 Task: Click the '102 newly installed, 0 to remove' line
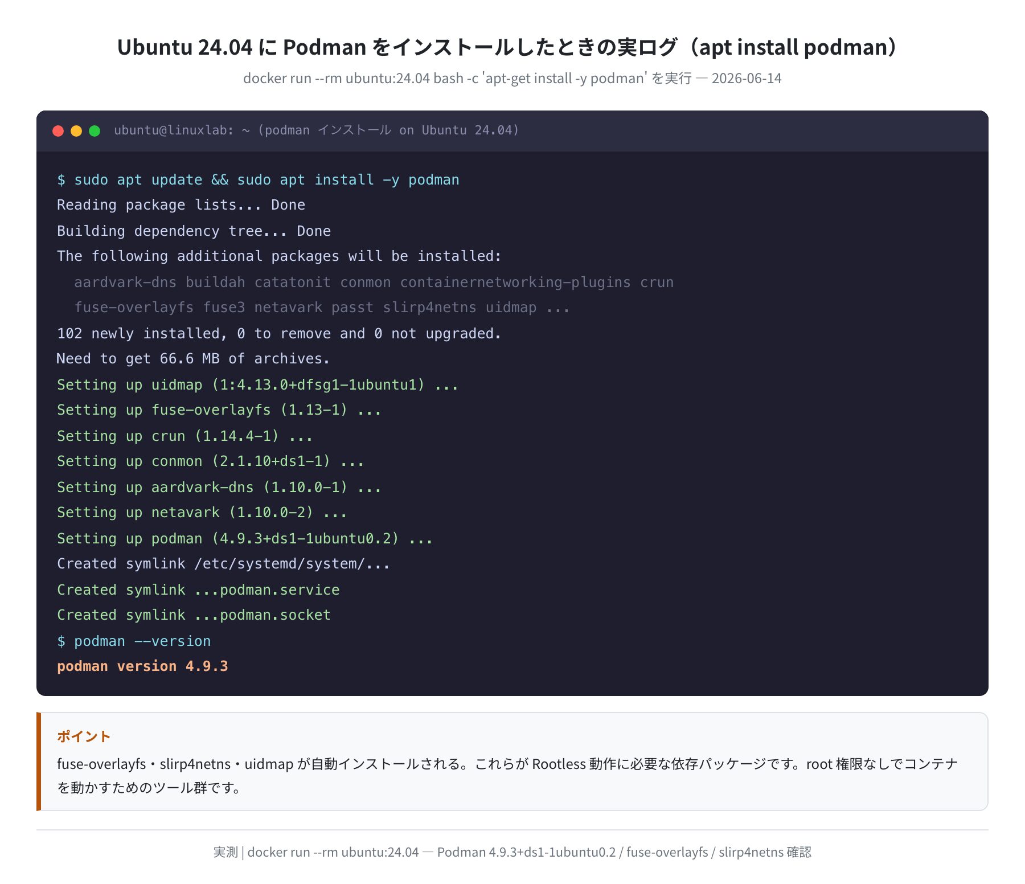(279, 334)
